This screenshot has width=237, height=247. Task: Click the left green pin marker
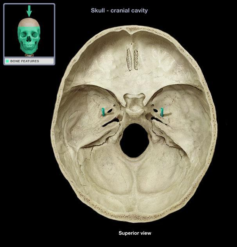pos(103,112)
